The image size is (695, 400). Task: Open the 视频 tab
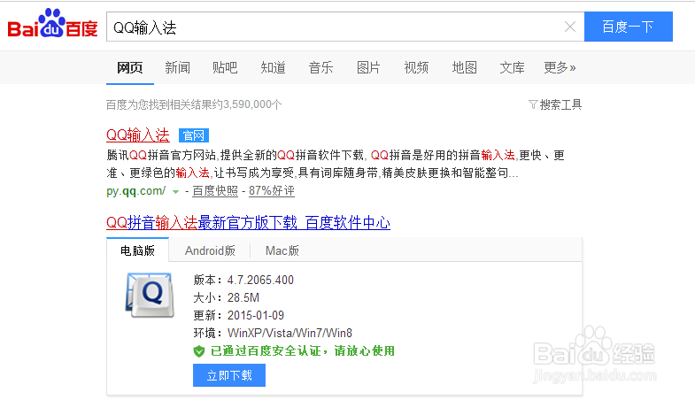click(416, 68)
